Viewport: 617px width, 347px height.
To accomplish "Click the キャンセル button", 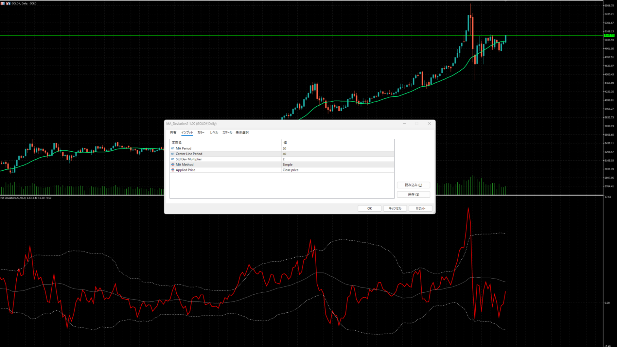I will click(395, 209).
